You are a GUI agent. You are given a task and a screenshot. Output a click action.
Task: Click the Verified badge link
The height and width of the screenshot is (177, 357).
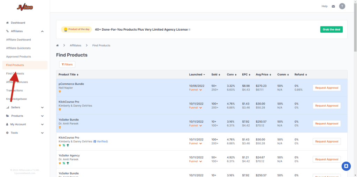[x=100, y=141]
